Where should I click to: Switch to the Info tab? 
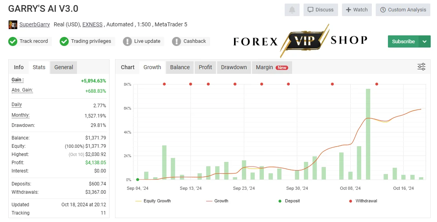tap(19, 67)
